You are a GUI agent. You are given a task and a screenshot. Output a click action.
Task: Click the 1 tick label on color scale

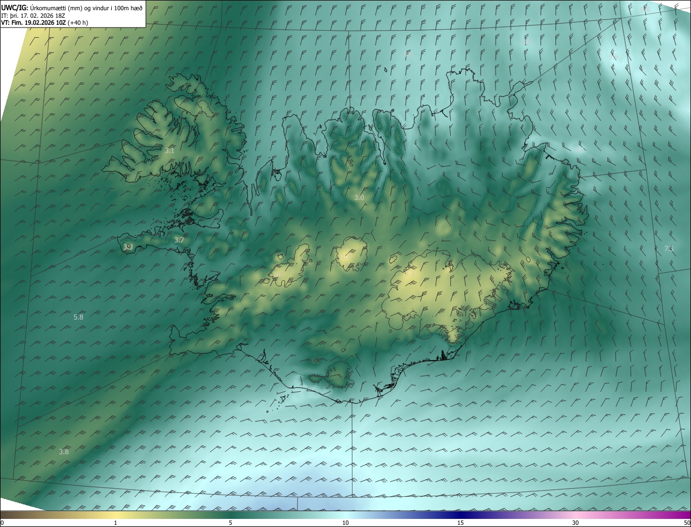(x=116, y=523)
